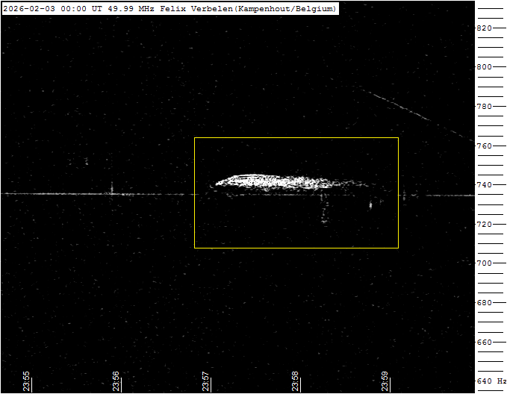This screenshot has width=507, height=394.
Task: Click the 800 frequency scale label
Action: 485,66
